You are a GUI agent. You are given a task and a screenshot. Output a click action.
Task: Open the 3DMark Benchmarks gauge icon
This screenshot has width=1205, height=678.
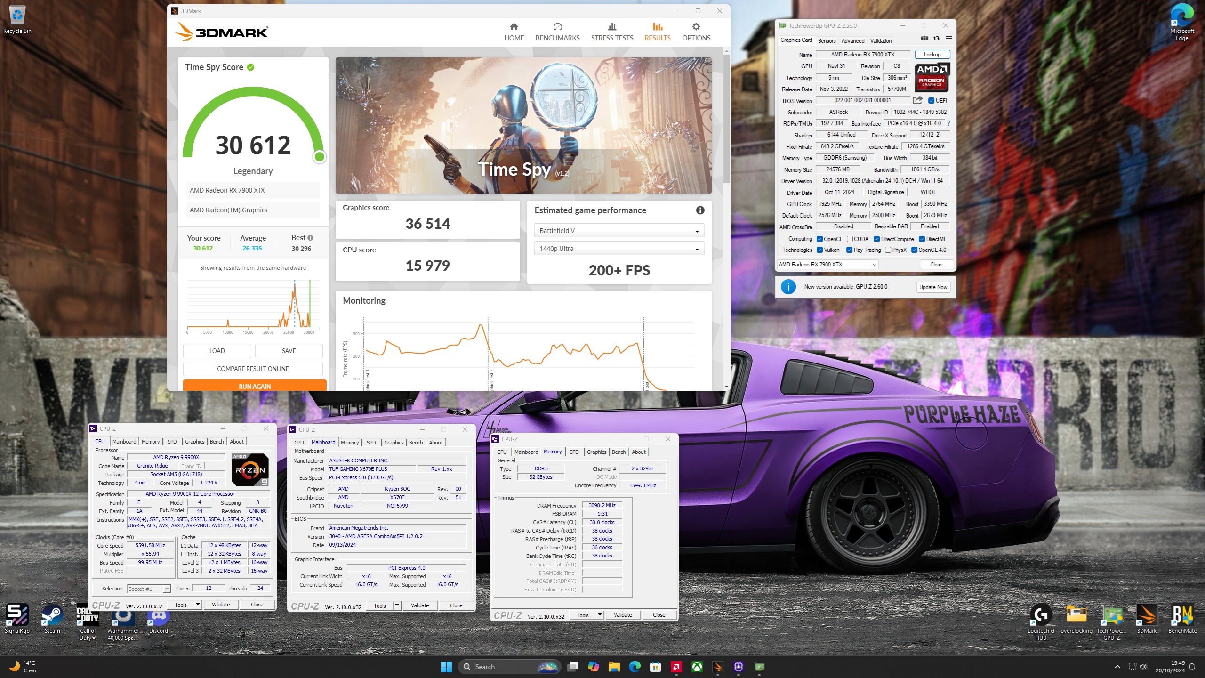tap(557, 27)
